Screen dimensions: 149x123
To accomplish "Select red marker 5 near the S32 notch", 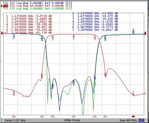I will pyautogui.click(x=105, y=75).
